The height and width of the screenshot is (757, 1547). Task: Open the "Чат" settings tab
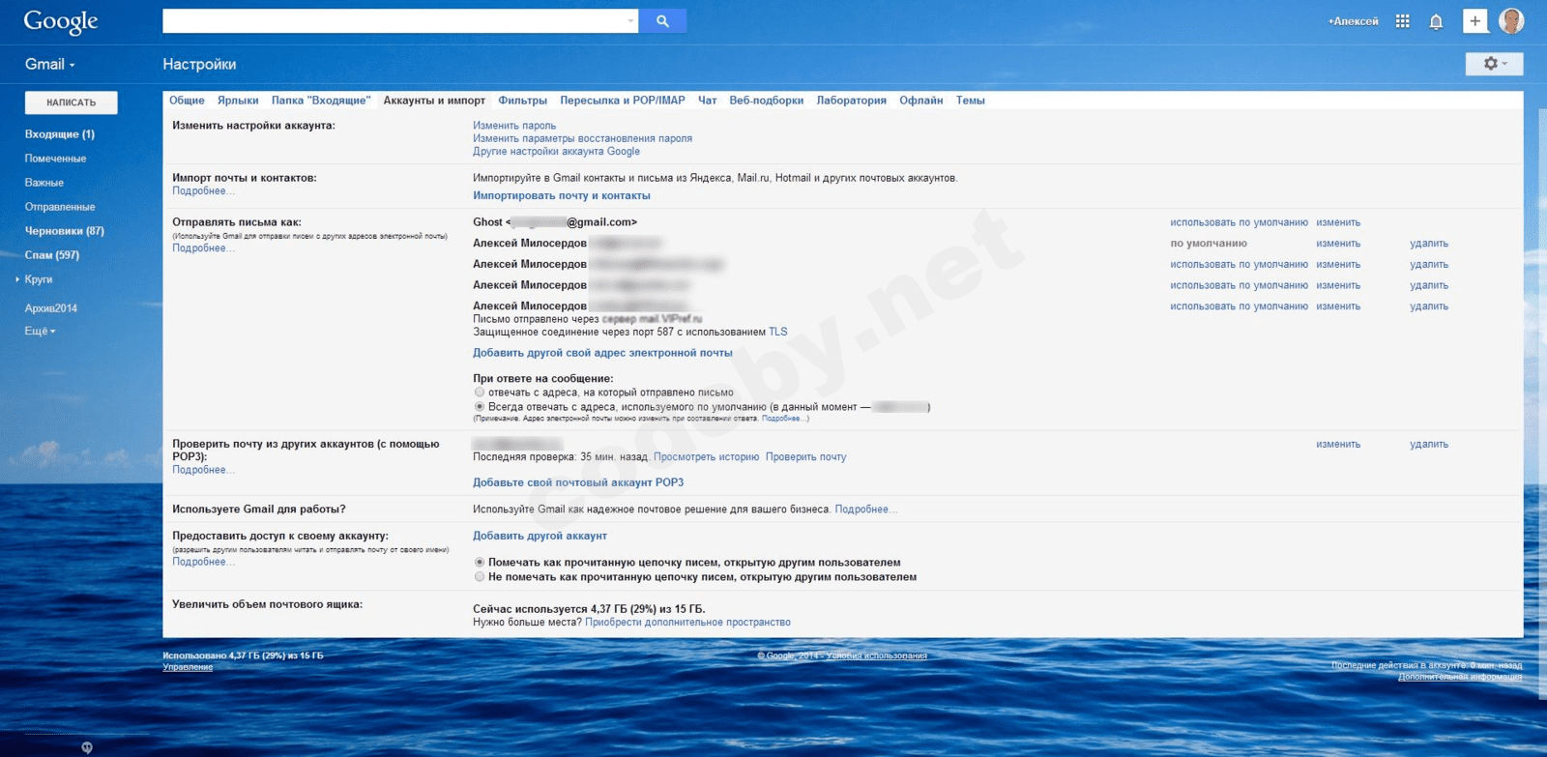[708, 101]
